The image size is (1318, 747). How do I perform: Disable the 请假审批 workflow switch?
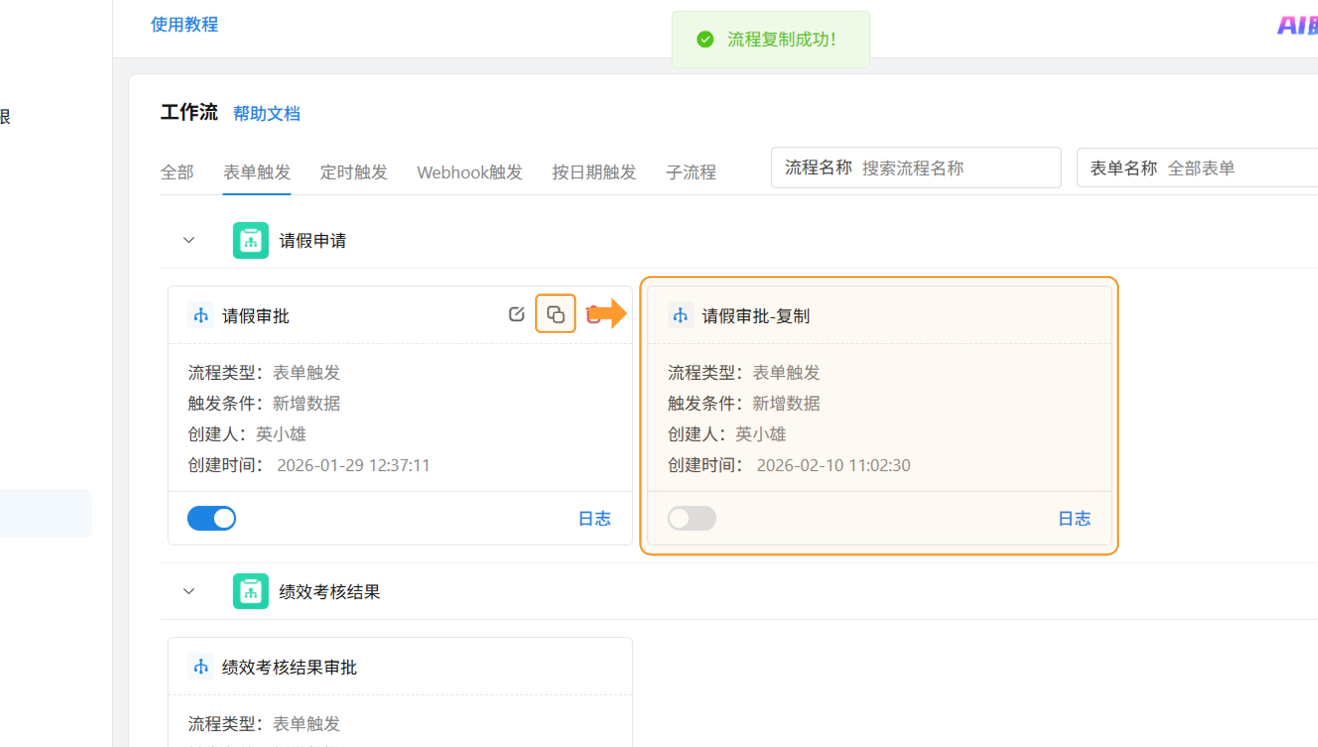point(211,518)
